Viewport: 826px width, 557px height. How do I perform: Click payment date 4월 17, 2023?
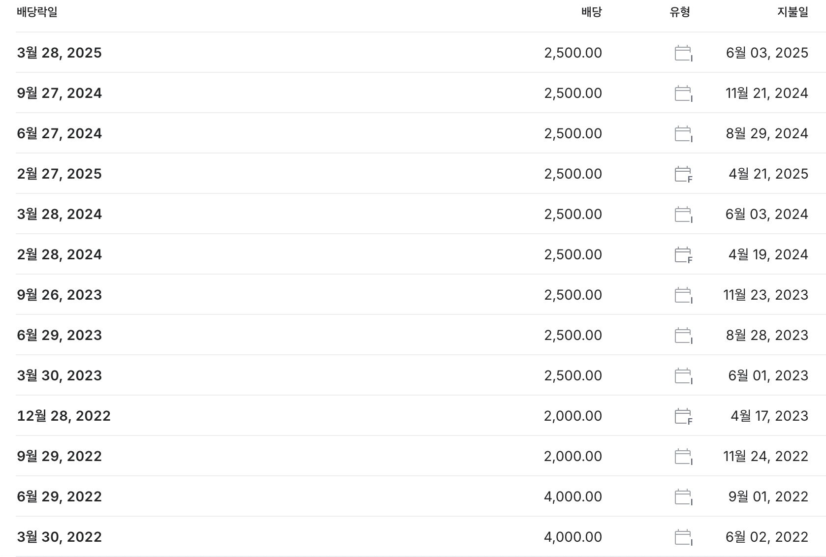769,416
